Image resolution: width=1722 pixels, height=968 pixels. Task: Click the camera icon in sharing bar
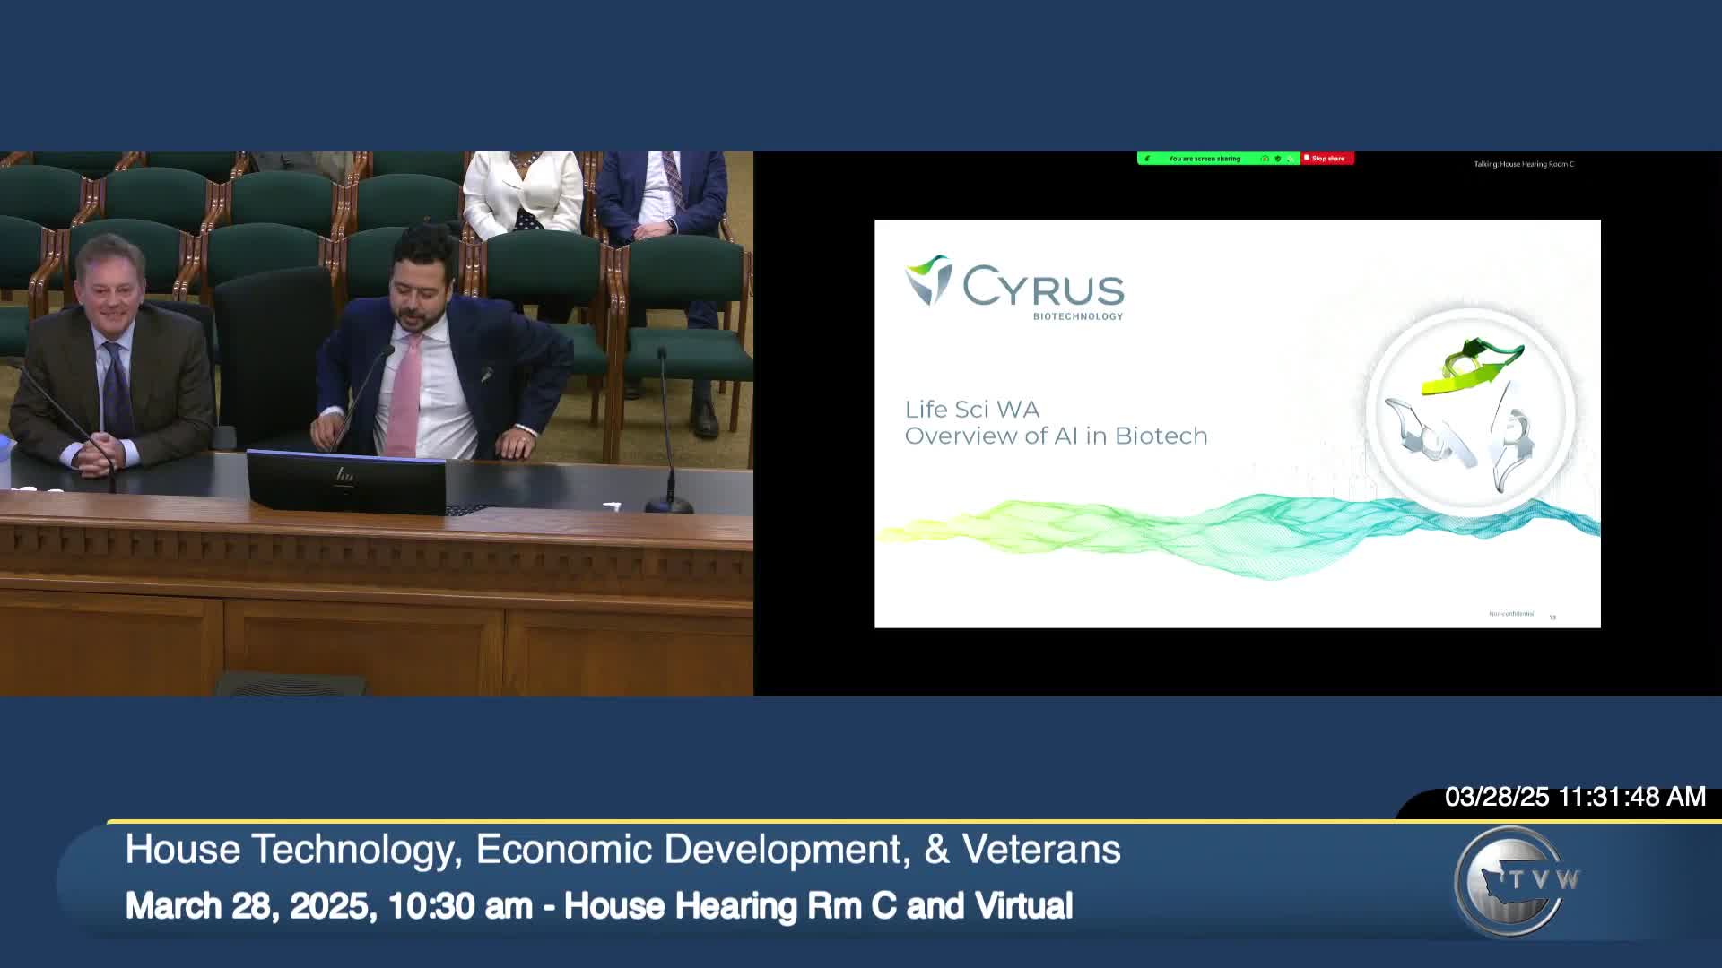coord(1265,159)
